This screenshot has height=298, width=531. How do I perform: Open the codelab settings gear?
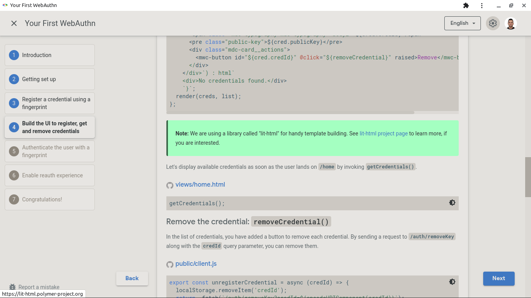pyautogui.click(x=493, y=23)
